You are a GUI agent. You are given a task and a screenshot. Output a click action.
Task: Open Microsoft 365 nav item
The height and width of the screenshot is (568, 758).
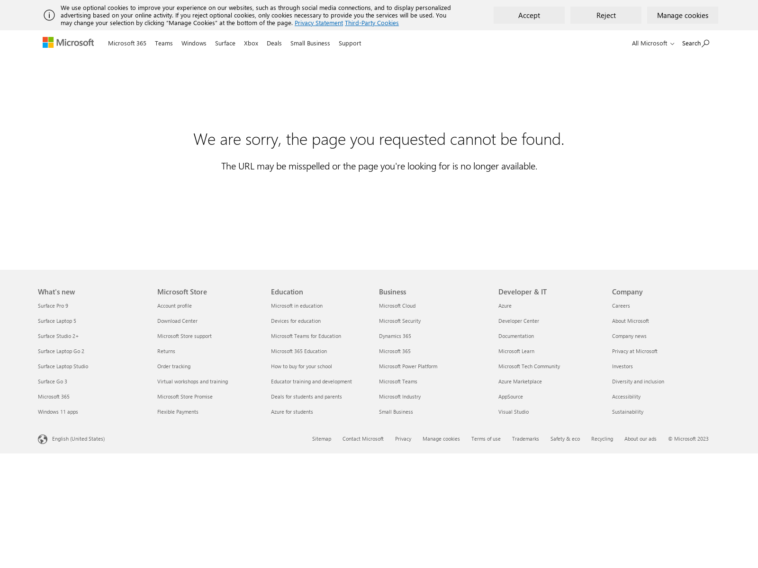[127, 43]
